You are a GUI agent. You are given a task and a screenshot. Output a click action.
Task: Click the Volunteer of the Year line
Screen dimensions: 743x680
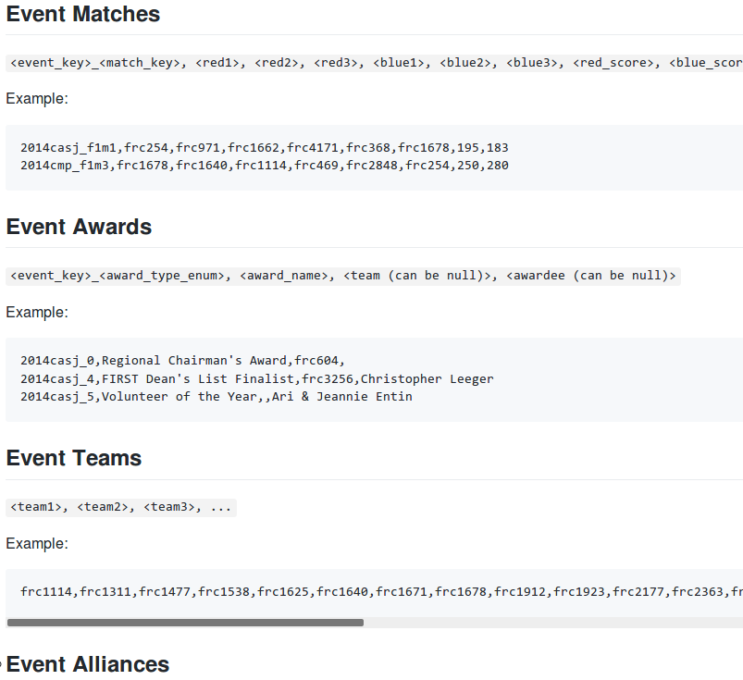[x=217, y=397]
